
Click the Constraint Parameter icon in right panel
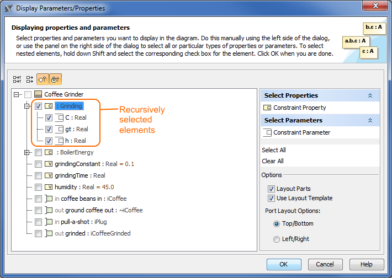268,132
